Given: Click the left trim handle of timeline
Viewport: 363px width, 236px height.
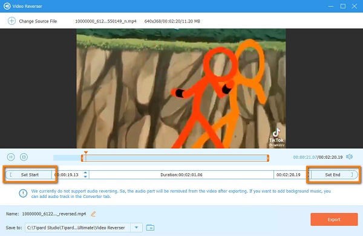Looking at the screenshot, I should click(82, 158).
